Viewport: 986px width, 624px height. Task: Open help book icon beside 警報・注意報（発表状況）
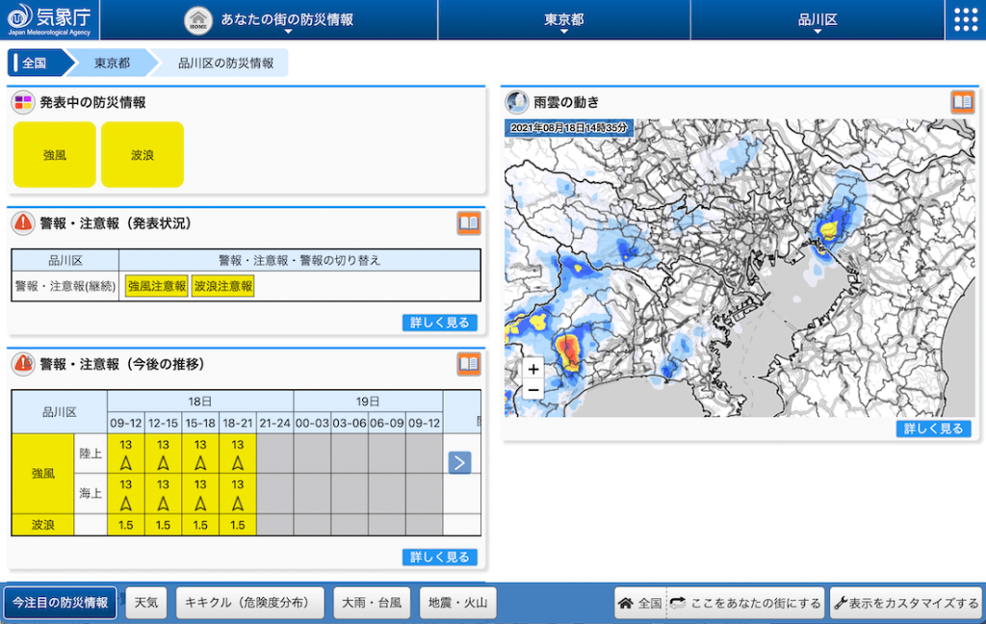[x=468, y=223]
